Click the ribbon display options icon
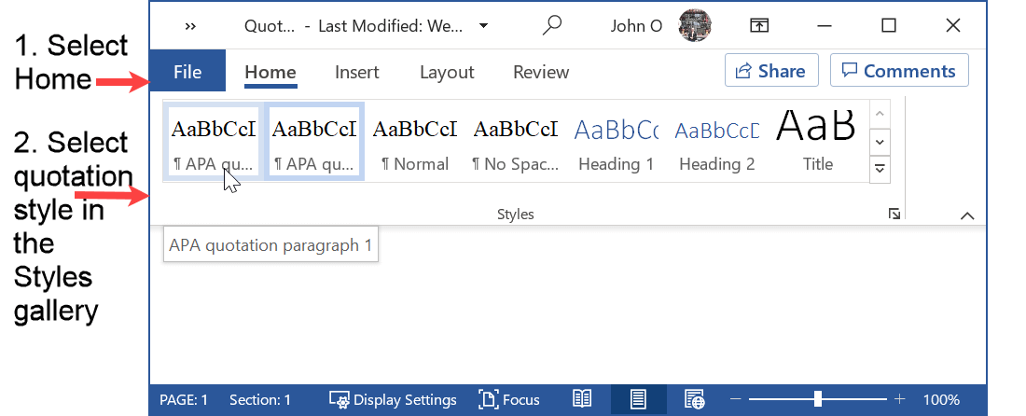1026x416 pixels. pyautogui.click(x=758, y=25)
